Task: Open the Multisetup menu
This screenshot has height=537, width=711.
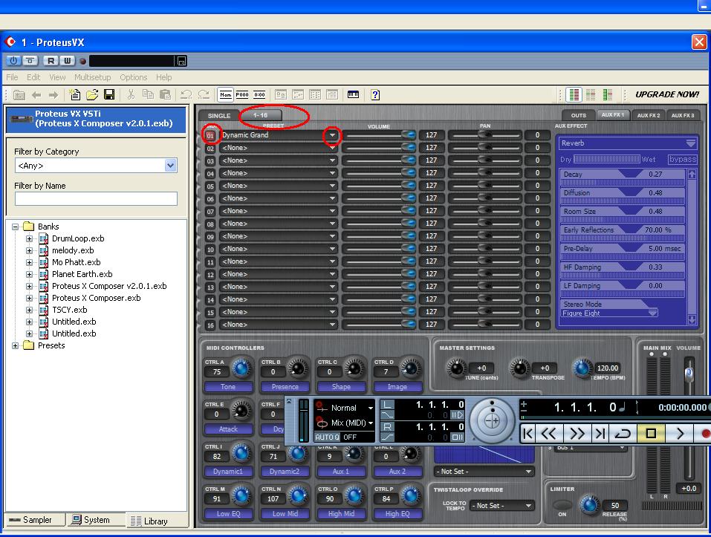Action: 93,77
